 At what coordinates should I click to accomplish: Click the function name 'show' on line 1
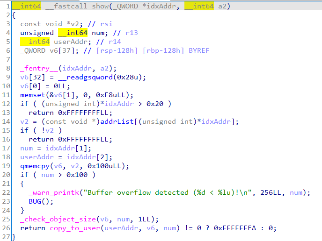pyautogui.click(x=100, y=6)
